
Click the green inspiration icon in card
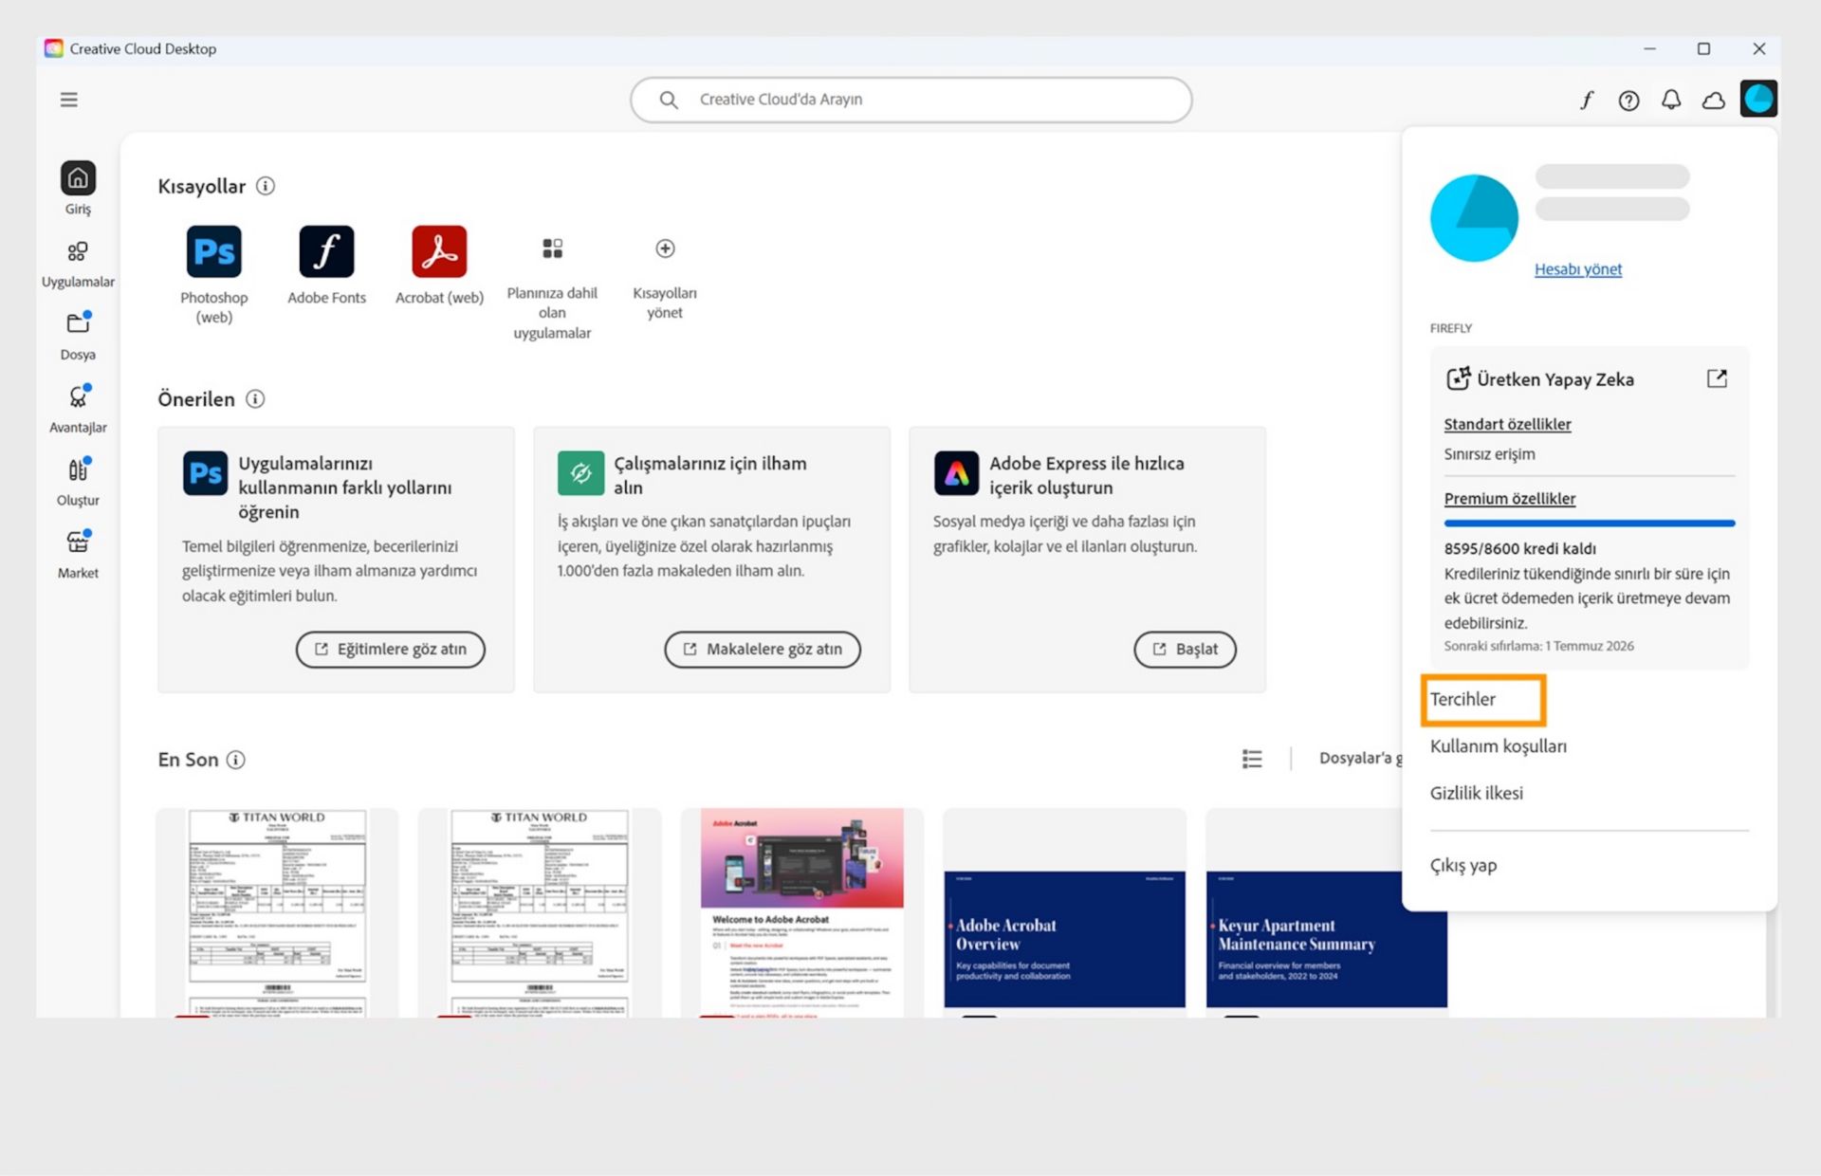pyautogui.click(x=580, y=473)
